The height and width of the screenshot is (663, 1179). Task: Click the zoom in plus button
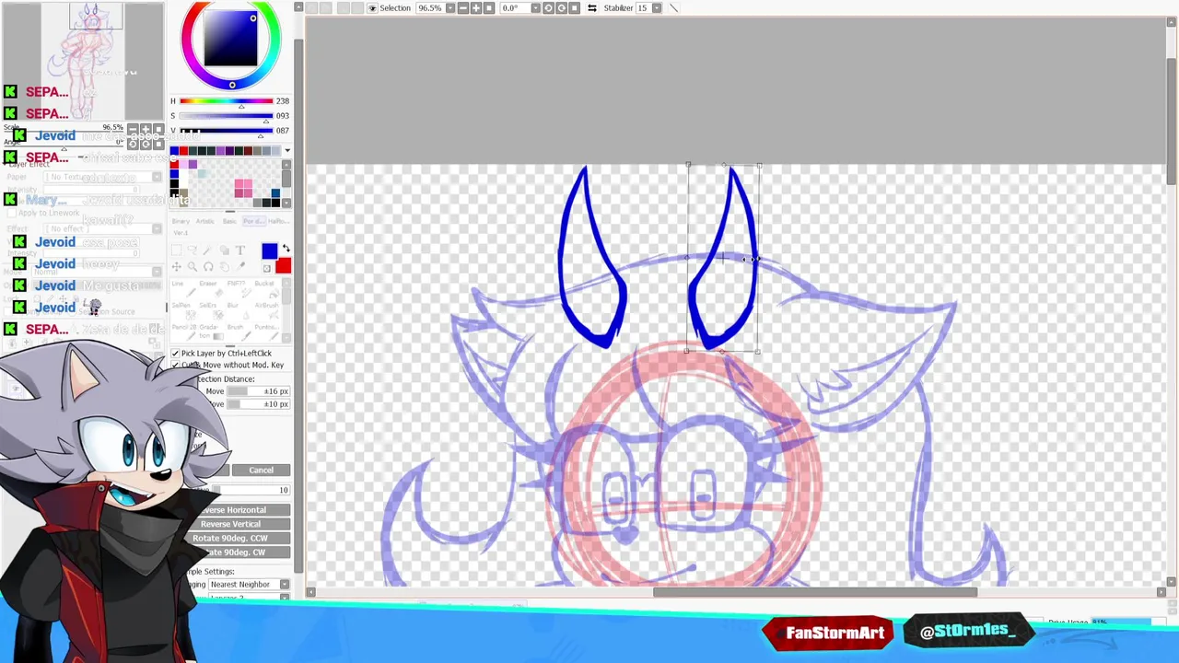point(476,7)
